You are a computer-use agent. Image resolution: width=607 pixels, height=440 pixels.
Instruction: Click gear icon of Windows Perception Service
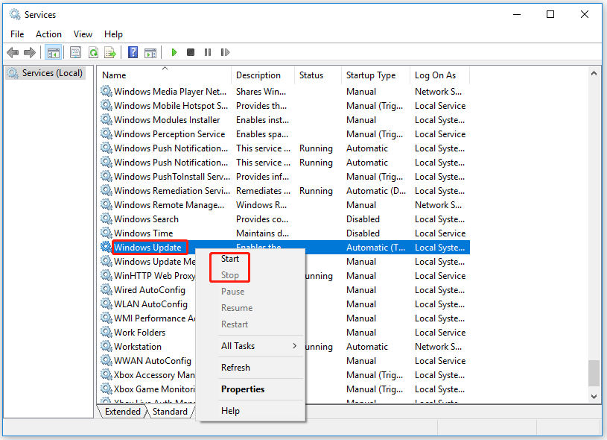pyautogui.click(x=107, y=133)
